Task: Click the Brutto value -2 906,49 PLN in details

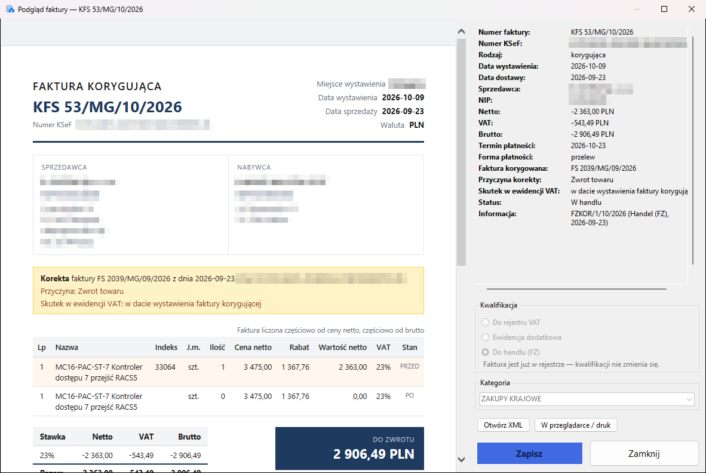Action: pyautogui.click(x=592, y=134)
